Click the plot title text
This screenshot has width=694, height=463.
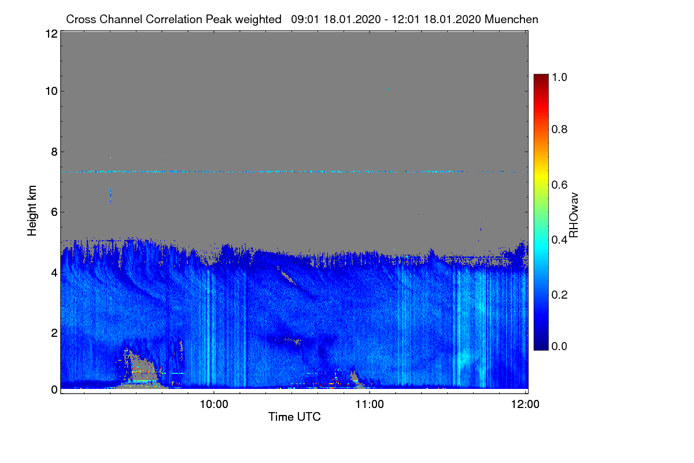coord(302,19)
